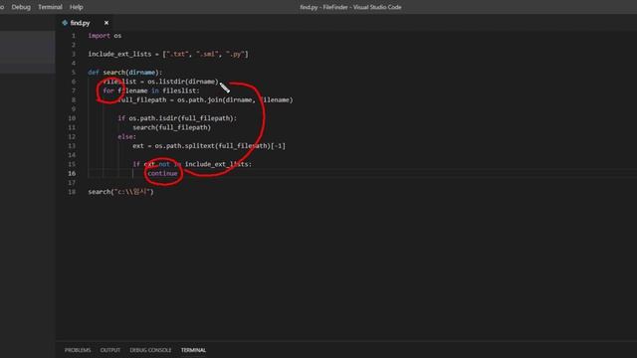Switch to the OUTPUT panel tab
Viewport: 637px width, 358px height.
click(x=110, y=350)
